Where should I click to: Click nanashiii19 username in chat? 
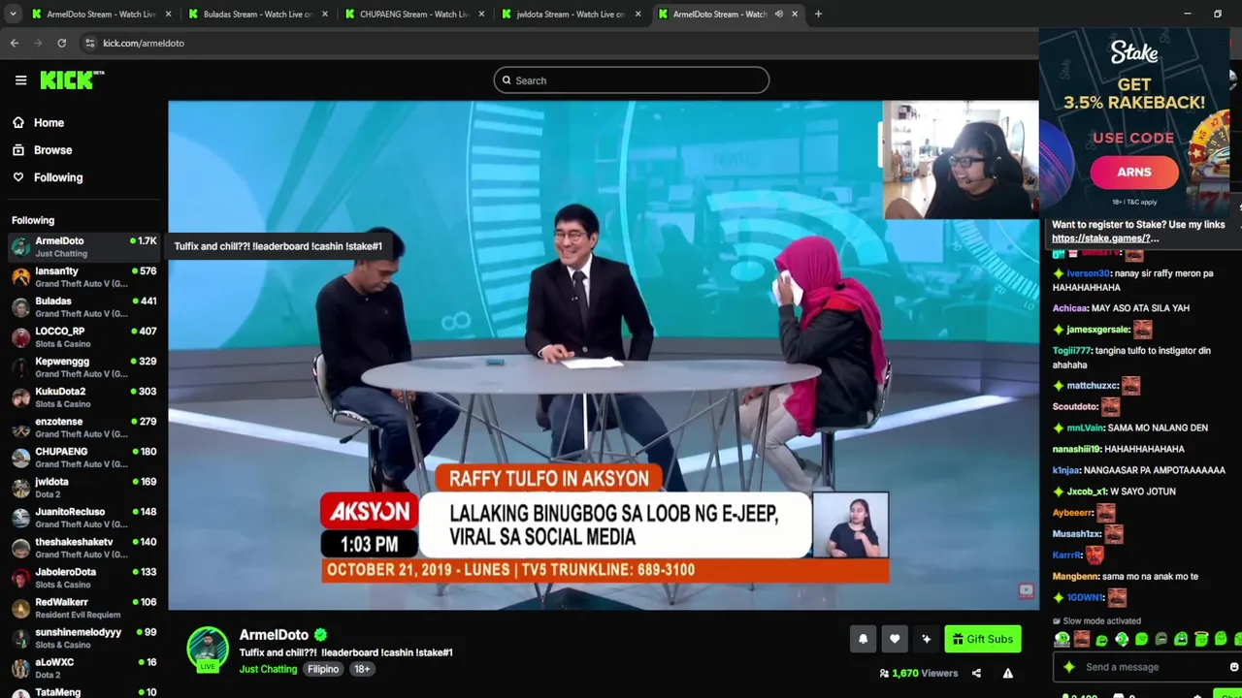(x=1076, y=449)
